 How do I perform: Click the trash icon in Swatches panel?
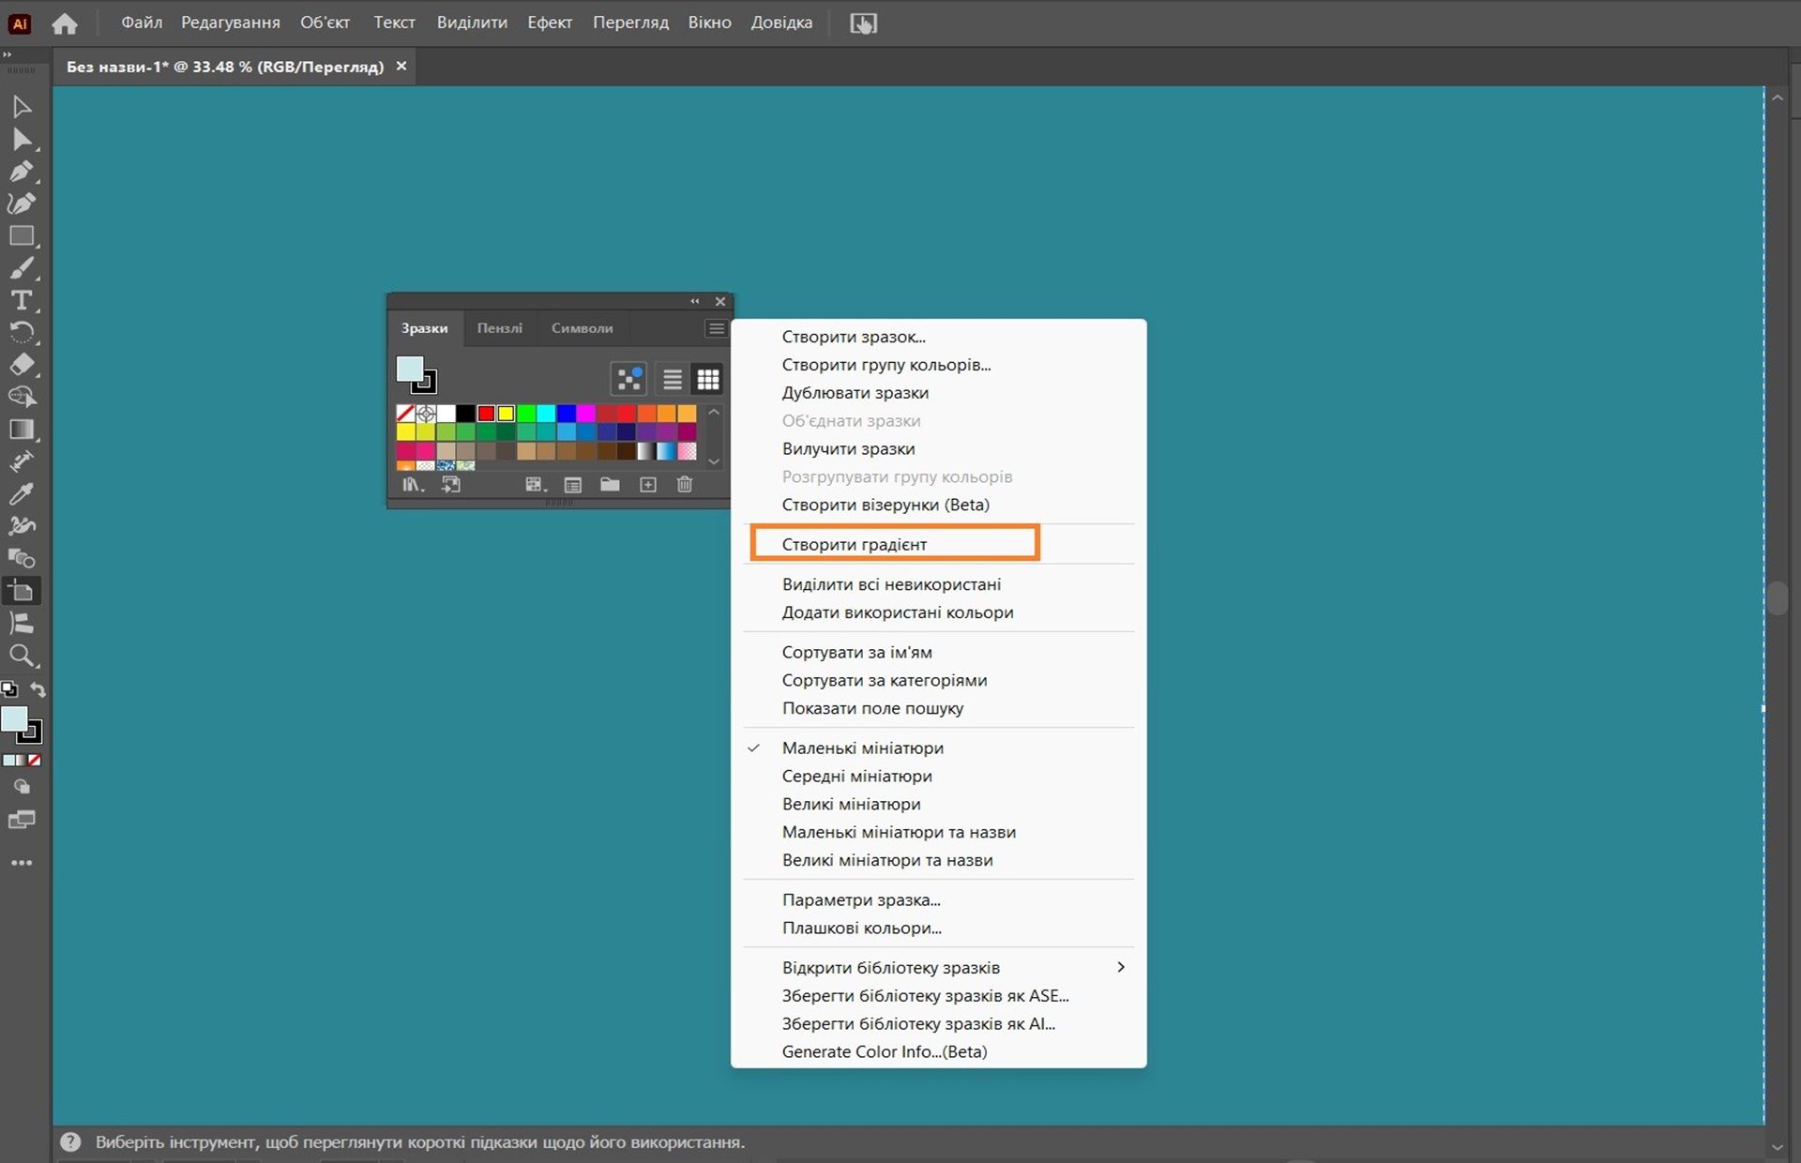(x=685, y=485)
